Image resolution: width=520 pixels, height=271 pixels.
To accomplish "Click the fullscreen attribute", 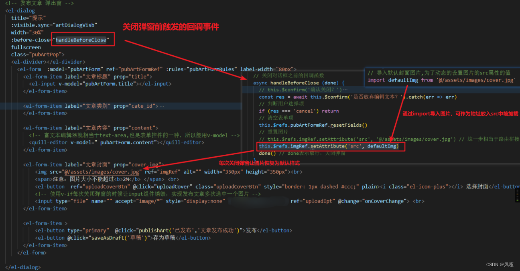I will pos(26,47).
